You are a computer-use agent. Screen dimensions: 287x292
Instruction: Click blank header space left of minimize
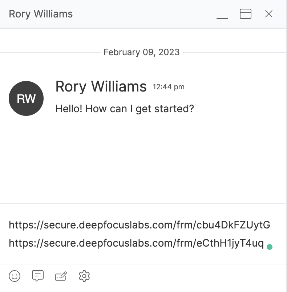(x=144, y=14)
